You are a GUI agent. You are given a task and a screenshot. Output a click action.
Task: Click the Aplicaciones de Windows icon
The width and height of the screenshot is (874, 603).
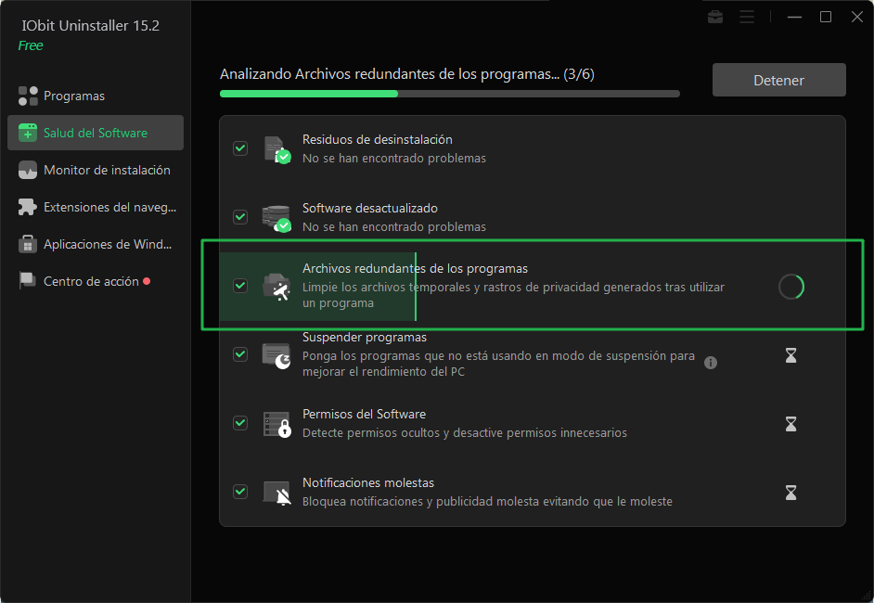point(28,244)
